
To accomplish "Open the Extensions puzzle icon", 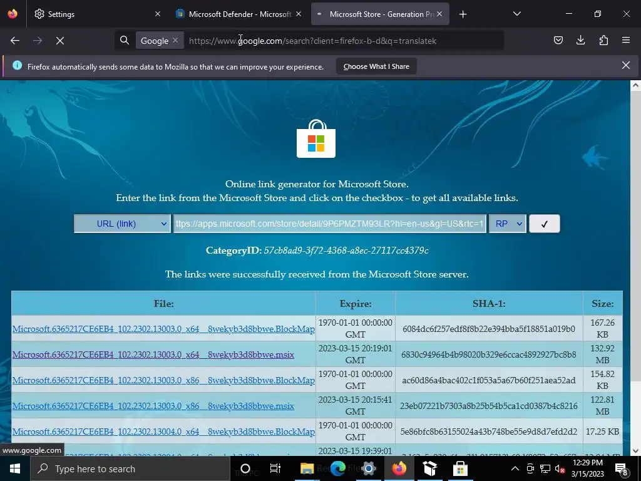I will [603, 40].
